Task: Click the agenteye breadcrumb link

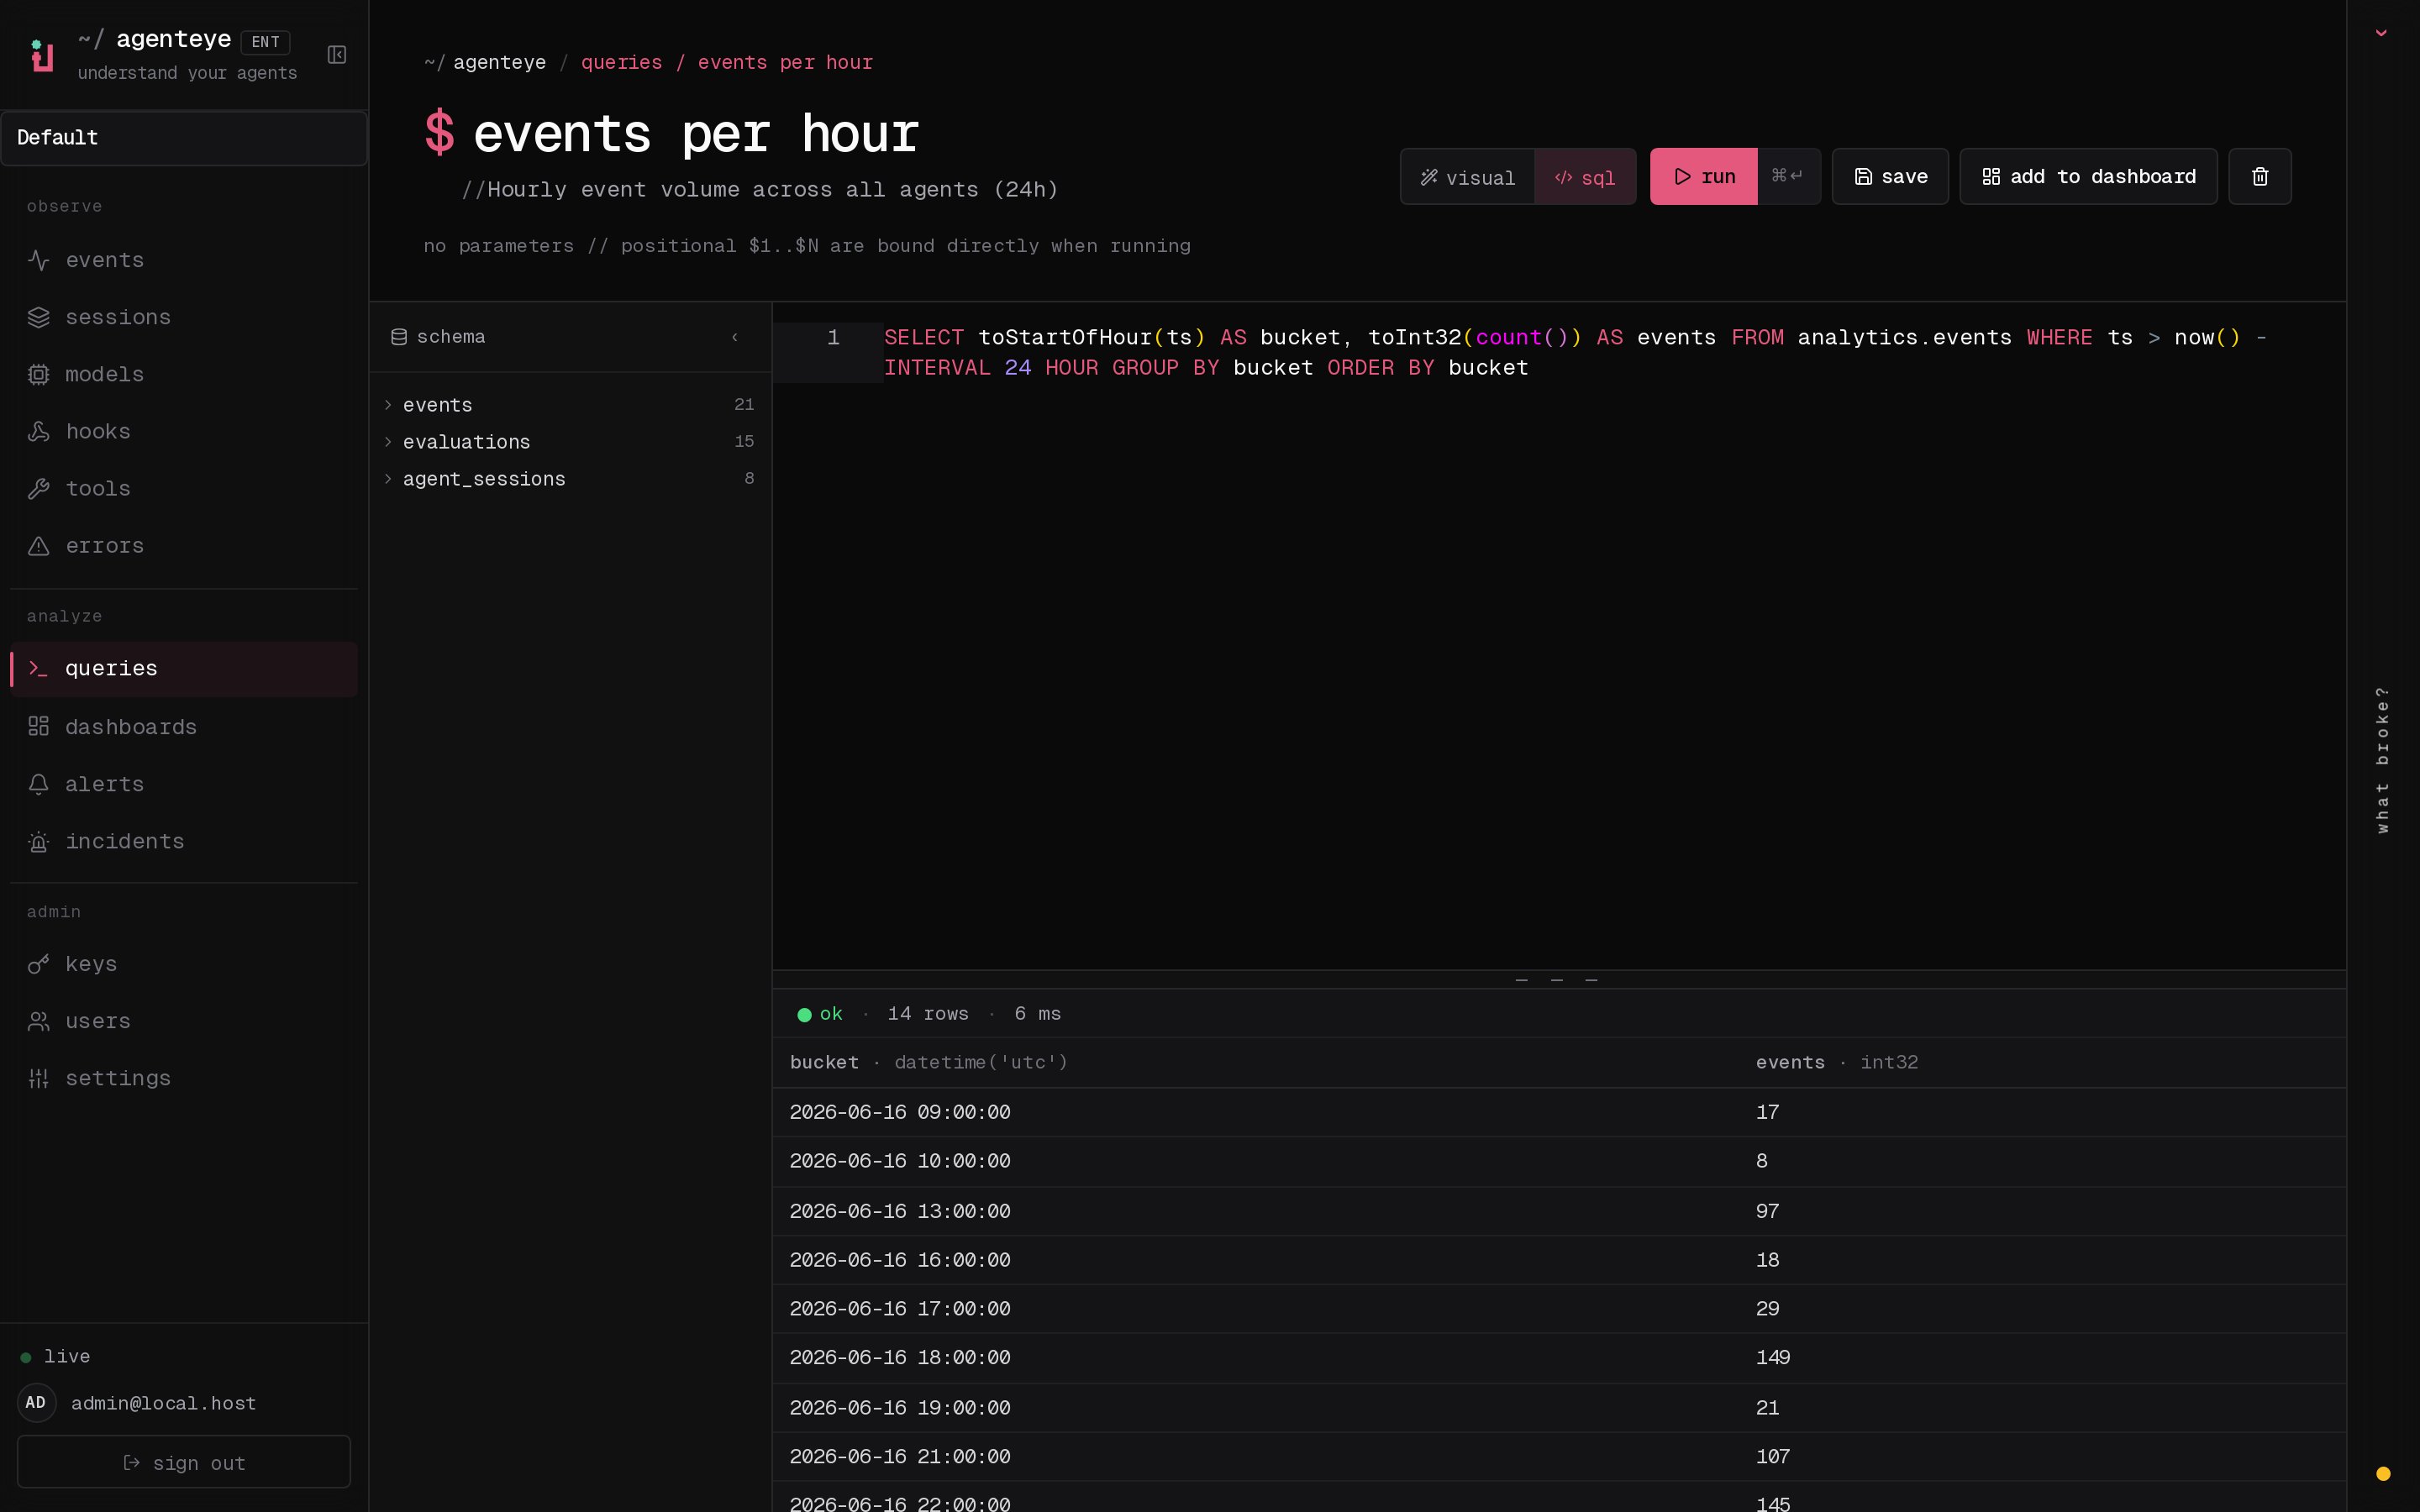Action: click(x=499, y=62)
